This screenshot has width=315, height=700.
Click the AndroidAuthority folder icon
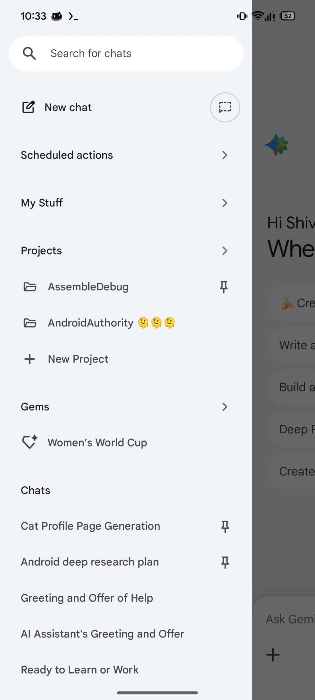point(30,323)
